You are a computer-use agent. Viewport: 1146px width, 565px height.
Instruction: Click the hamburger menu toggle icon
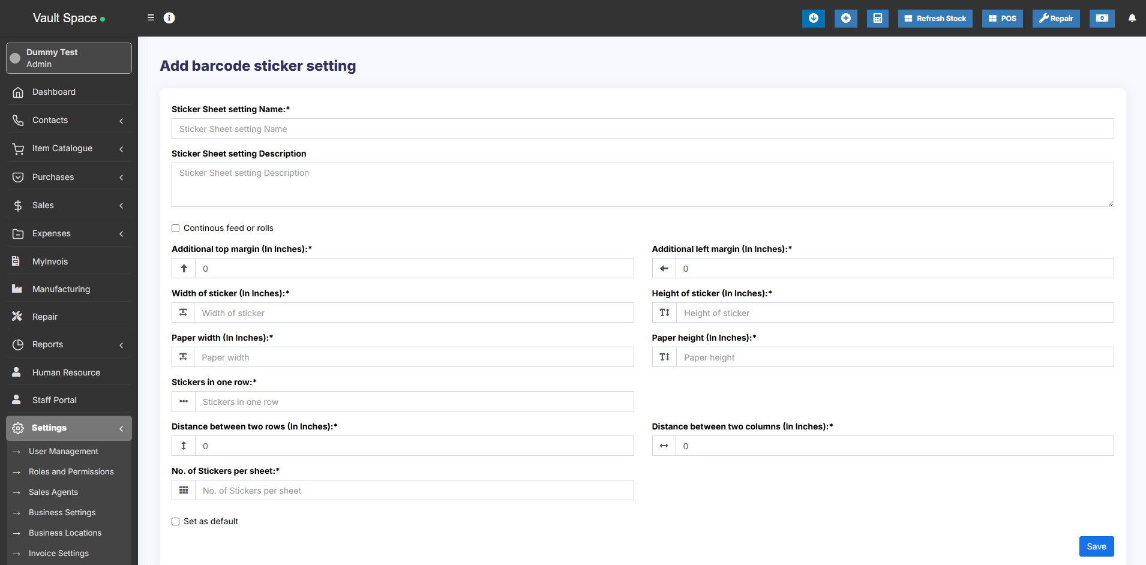[x=151, y=18]
